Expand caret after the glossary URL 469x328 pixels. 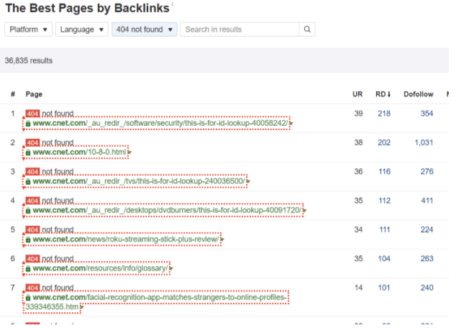(171, 268)
